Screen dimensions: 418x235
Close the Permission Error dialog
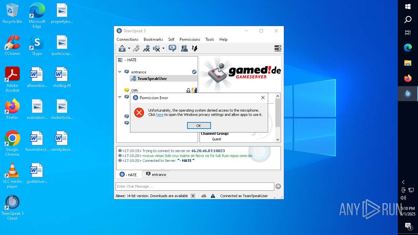(263, 98)
